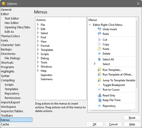The image size is (142, 128).
Task: Open the Permissions page under Compiling
Action: click(13, 98)
